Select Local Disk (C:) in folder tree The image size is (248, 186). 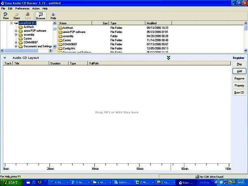coord(27,23)
